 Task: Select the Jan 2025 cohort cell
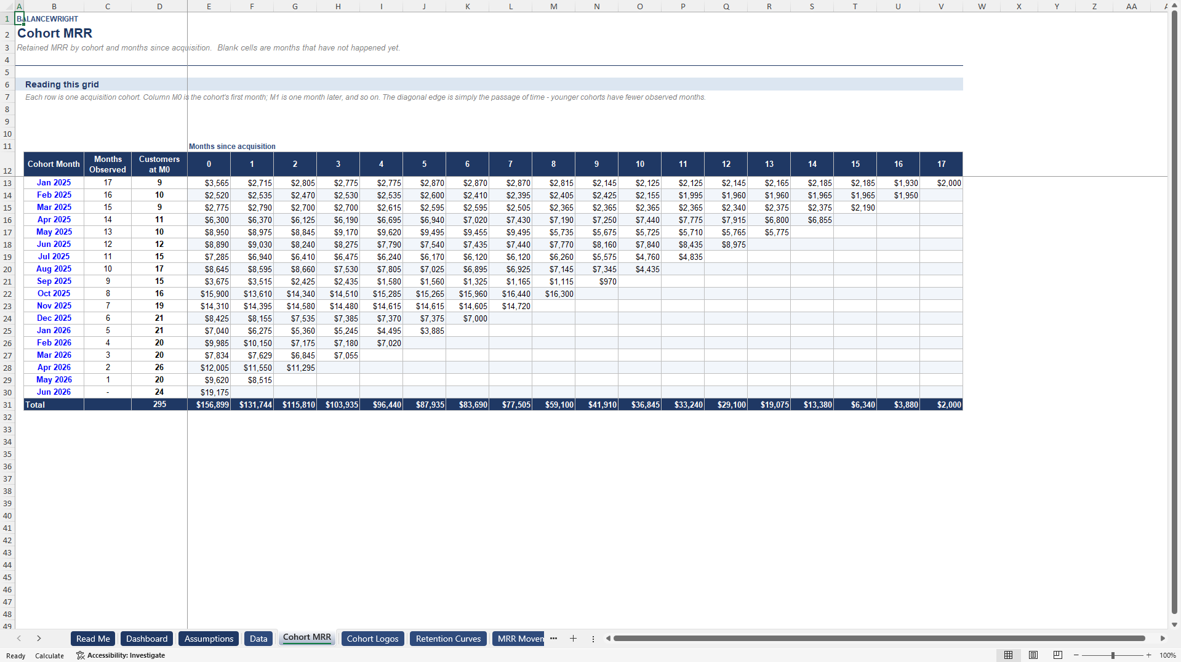point(54,183)
